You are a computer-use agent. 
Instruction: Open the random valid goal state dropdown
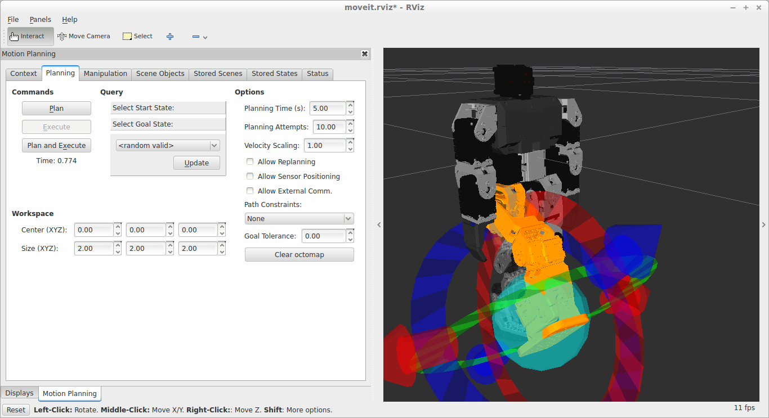coord(168,146)
